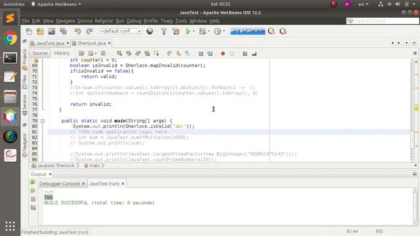Screen dimensions: 420x236
Task: Click the Debug Project toolbar icon
Action: coord(203,31)
